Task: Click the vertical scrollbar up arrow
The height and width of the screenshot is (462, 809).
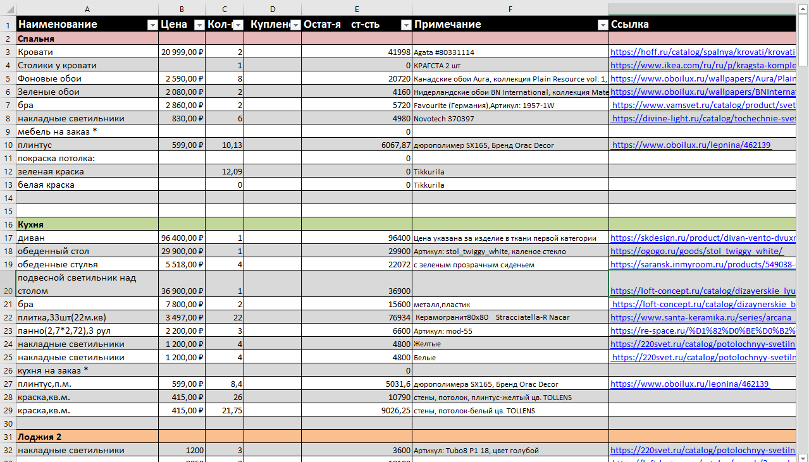Action: [x=803, y=6]
